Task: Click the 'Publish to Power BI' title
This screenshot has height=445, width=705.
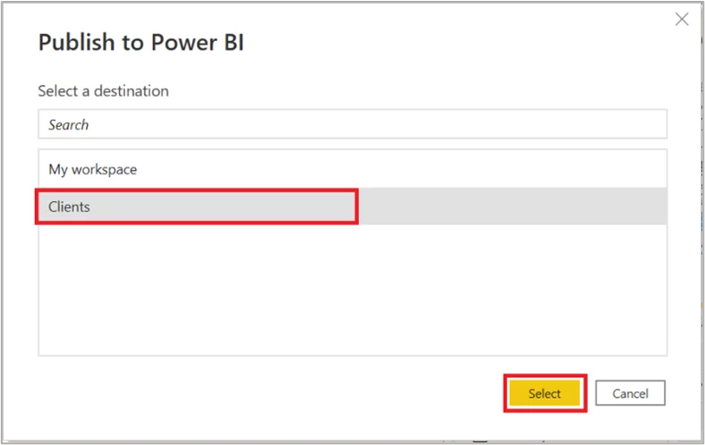Action: 140,44
